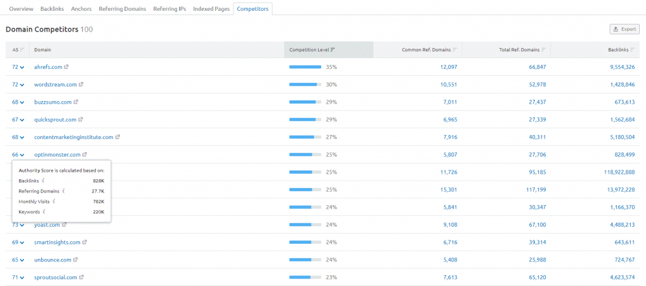Open smartinsights.com external link icon
This screenshot has height=286, width=646.
(85, 242)
